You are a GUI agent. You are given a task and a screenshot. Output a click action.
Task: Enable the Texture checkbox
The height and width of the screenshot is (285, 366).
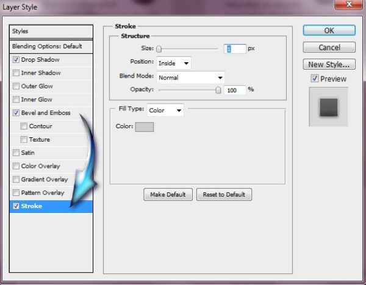pyautogui.click(x=24, y=140)
